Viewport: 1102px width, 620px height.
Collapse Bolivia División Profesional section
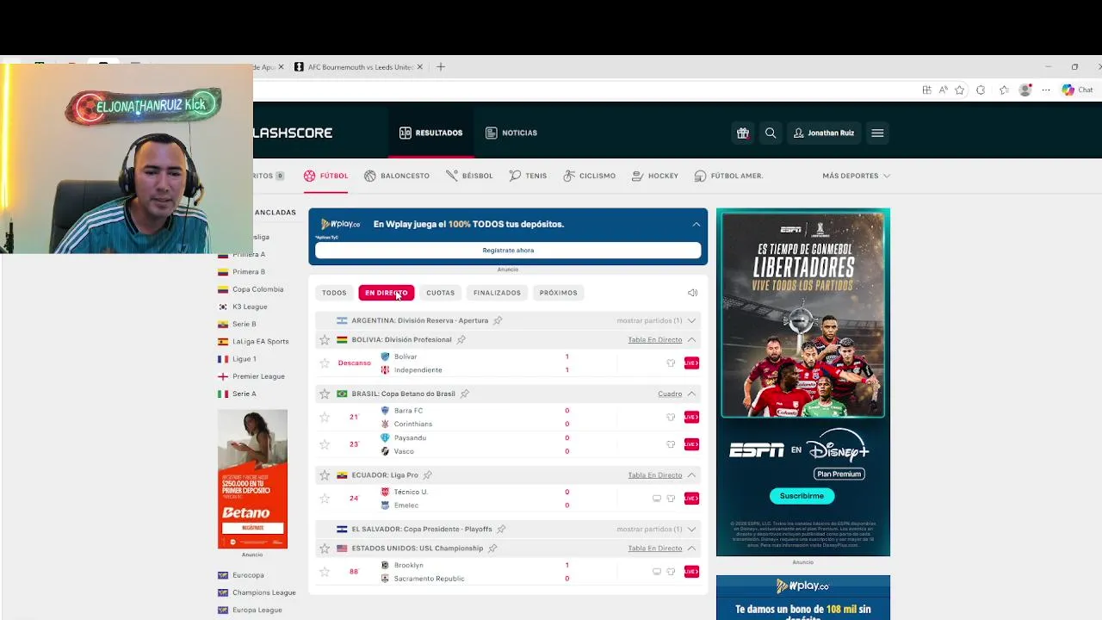[691, 339]
